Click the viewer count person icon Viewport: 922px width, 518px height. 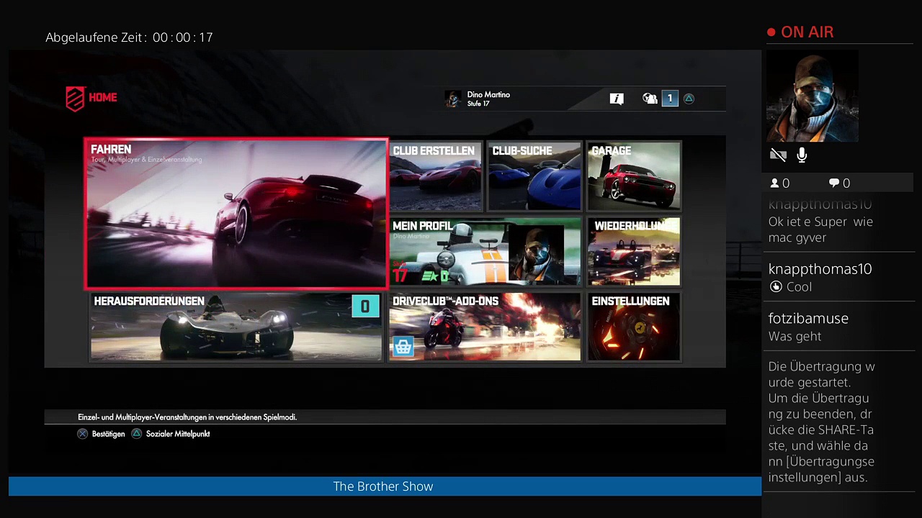pos(775,183)
